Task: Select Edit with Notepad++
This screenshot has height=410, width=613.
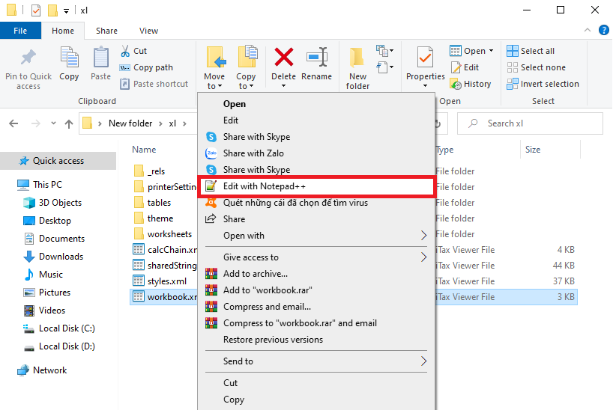Action: 317,186
